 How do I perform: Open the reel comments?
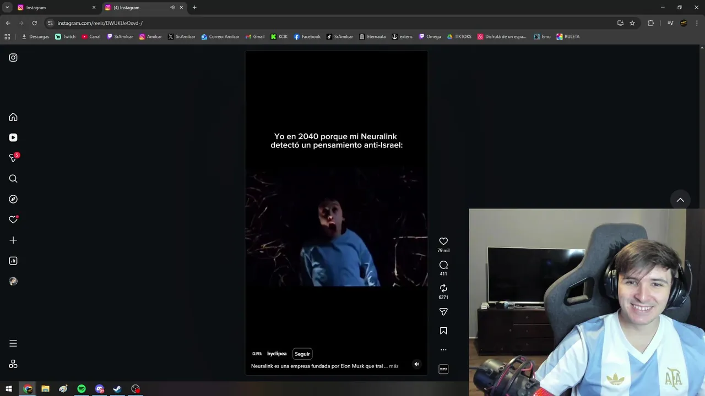click(443, 265)
